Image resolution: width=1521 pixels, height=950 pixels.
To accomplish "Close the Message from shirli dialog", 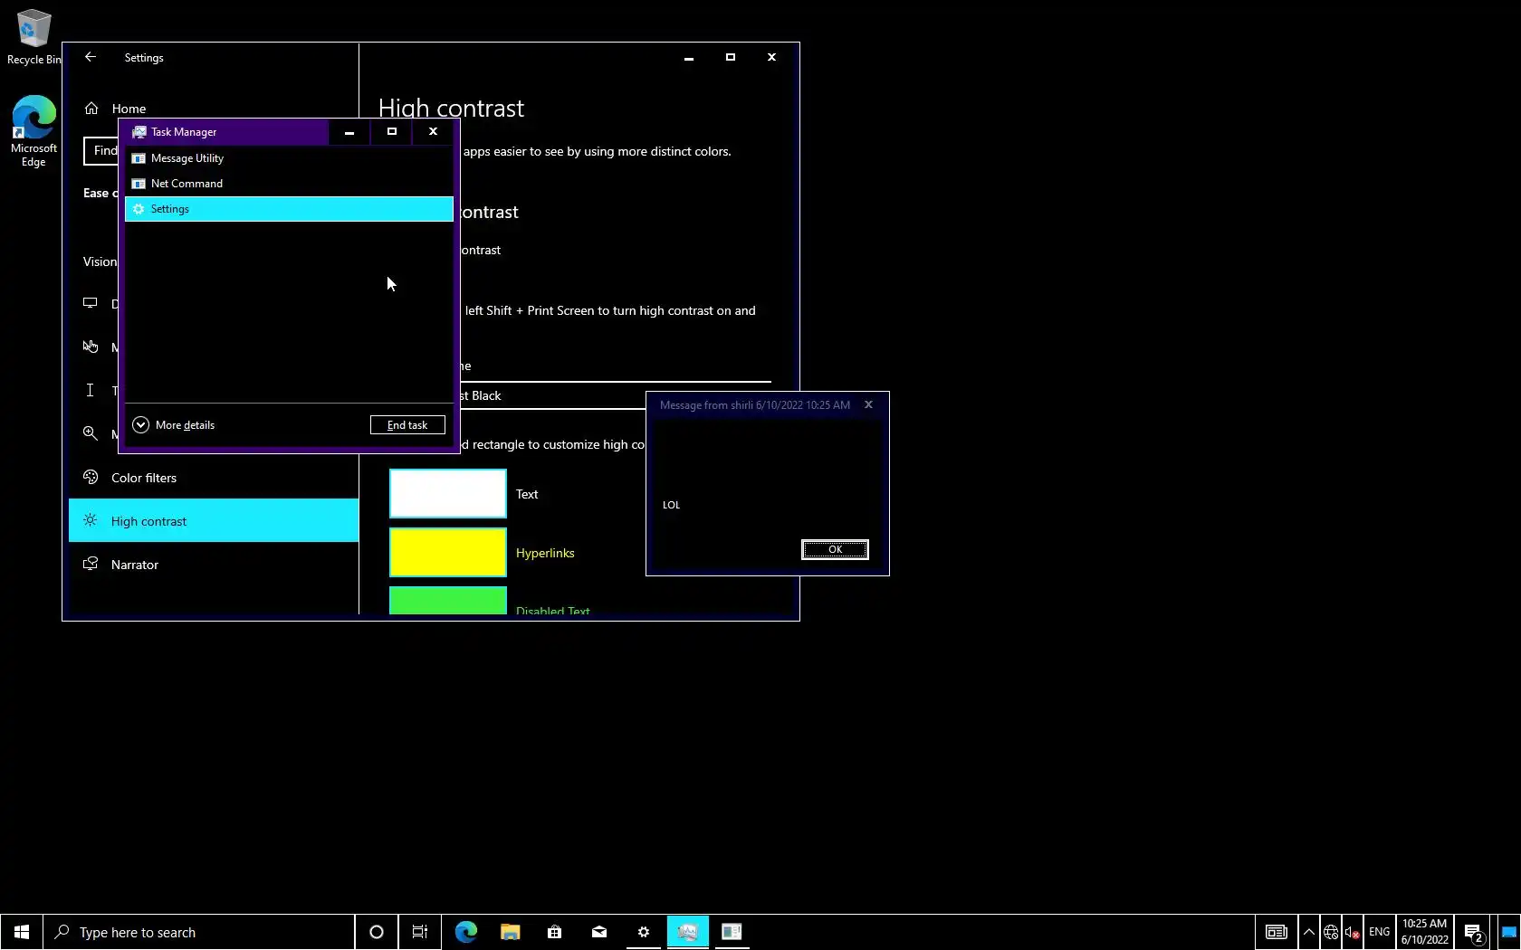I will (x=868, y=404).
